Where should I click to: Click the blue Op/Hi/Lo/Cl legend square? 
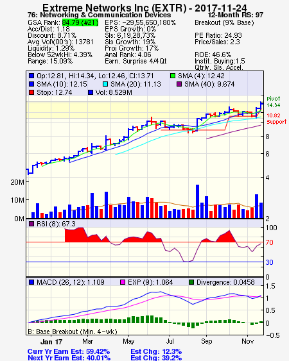(31, 76)
